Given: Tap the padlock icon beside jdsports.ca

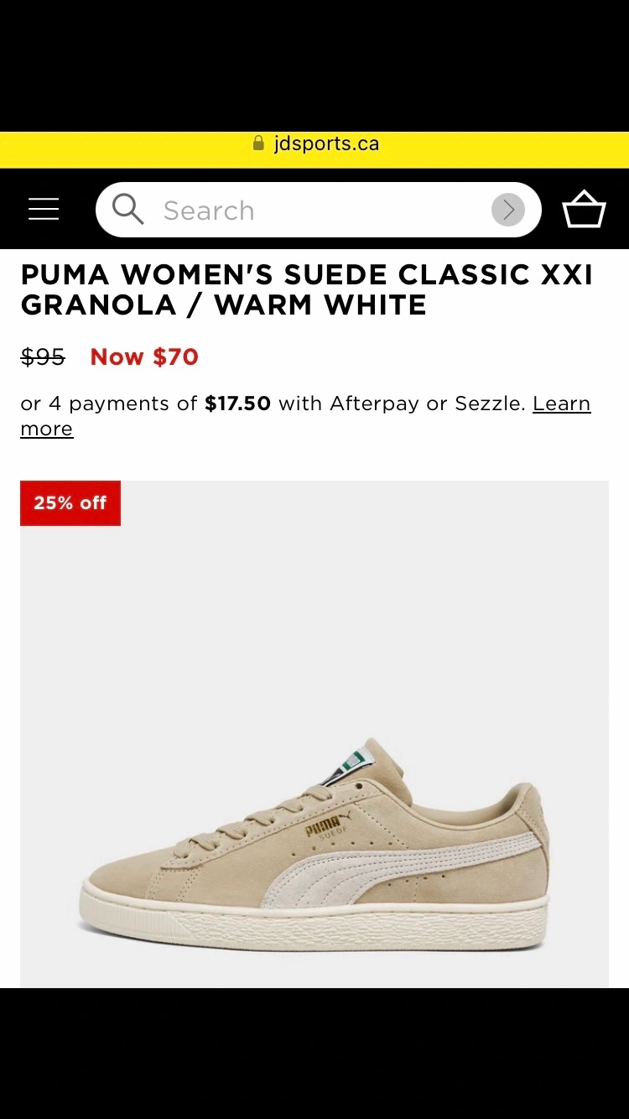Looking at the screenshot, I should point(258,143).
